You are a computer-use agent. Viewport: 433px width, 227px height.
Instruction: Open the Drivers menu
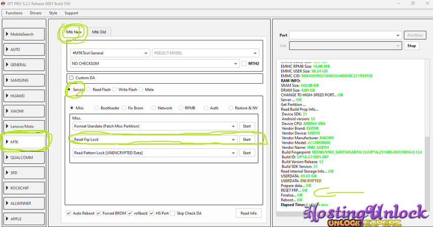click(x=36, y=13)
